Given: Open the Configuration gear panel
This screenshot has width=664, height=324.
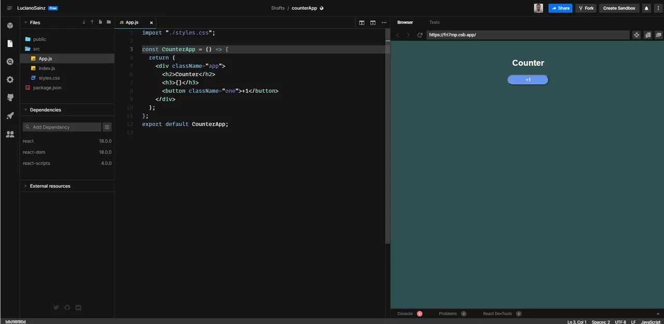Looking at the screenshot, I should [x=10, y=80].
